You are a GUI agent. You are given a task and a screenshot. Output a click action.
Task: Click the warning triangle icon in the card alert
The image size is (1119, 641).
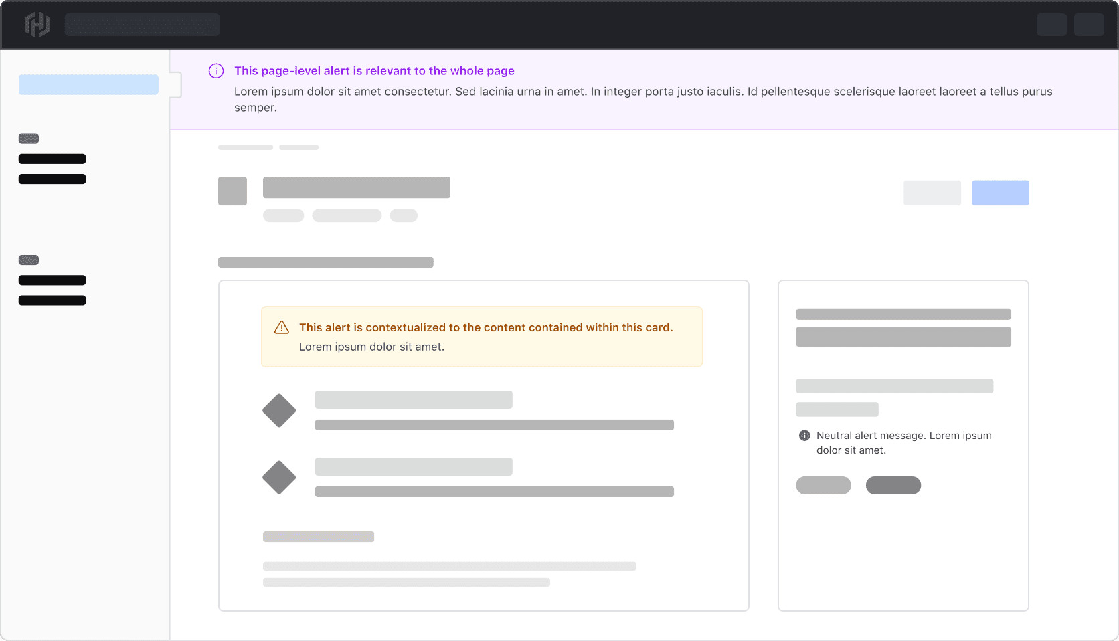(281, 327)
